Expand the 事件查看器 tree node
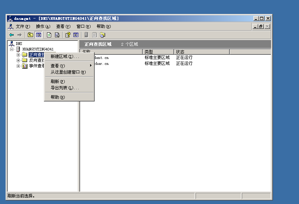 pyautogui.click(x=18, y=66)
